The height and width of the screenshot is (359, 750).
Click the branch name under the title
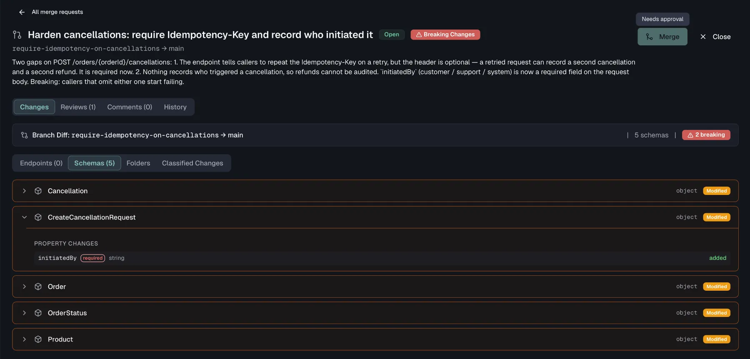click(x=86, y=49)
